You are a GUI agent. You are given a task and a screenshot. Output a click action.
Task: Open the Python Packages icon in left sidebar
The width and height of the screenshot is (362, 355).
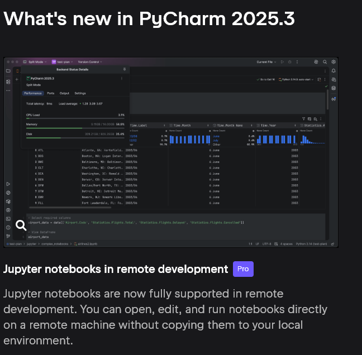8,202
